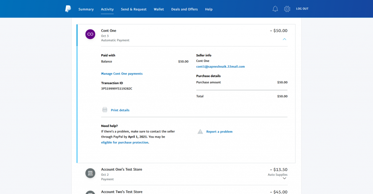Screen dimensions: 373x194
Task: Click the - $45.00 amount
Action: 279,192
